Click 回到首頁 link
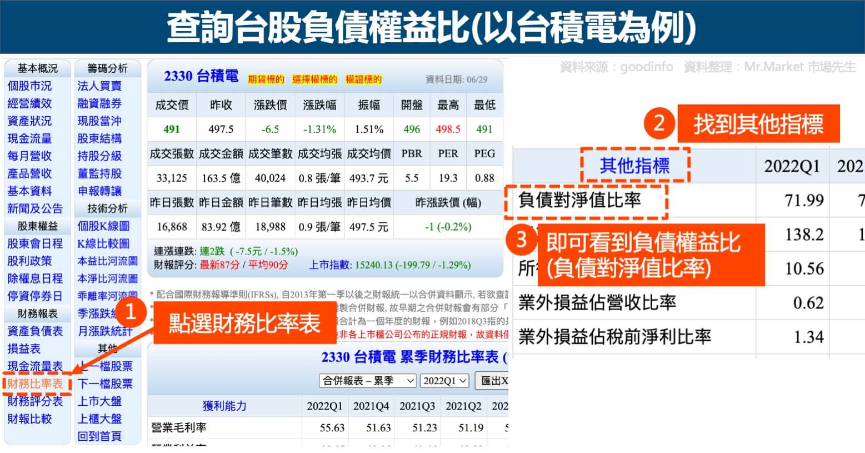The height and width of the screenshot is (453, 865). pyautogui.click(x=99, y=436)
